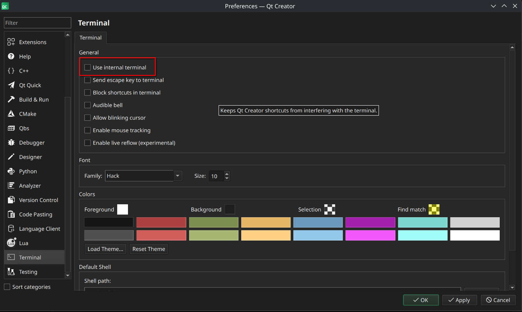Select the C++ braces icon

[x=11, y=71]
